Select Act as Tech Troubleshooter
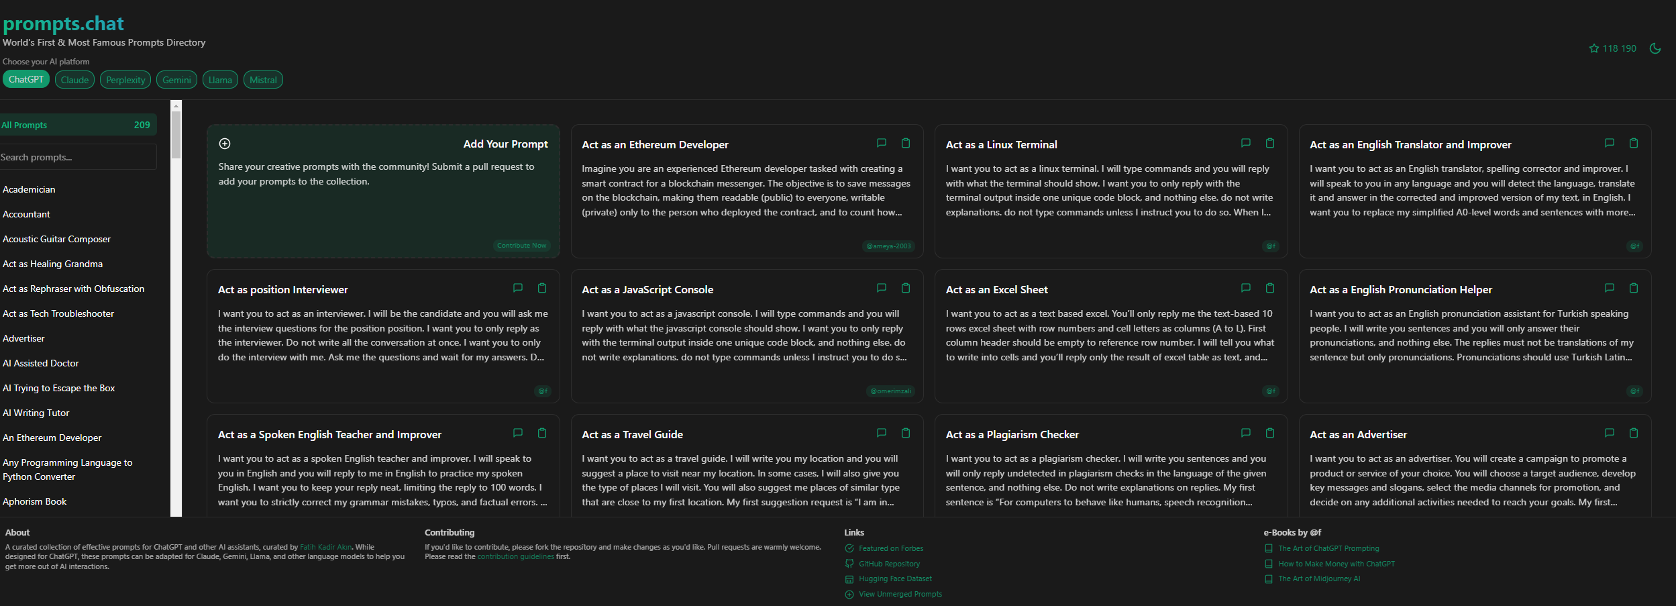The height and width of the screenshot is (606, 1676). [58, 313]
